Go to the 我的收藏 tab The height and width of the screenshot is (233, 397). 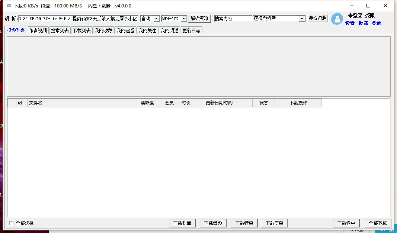[x=103, y=30]
